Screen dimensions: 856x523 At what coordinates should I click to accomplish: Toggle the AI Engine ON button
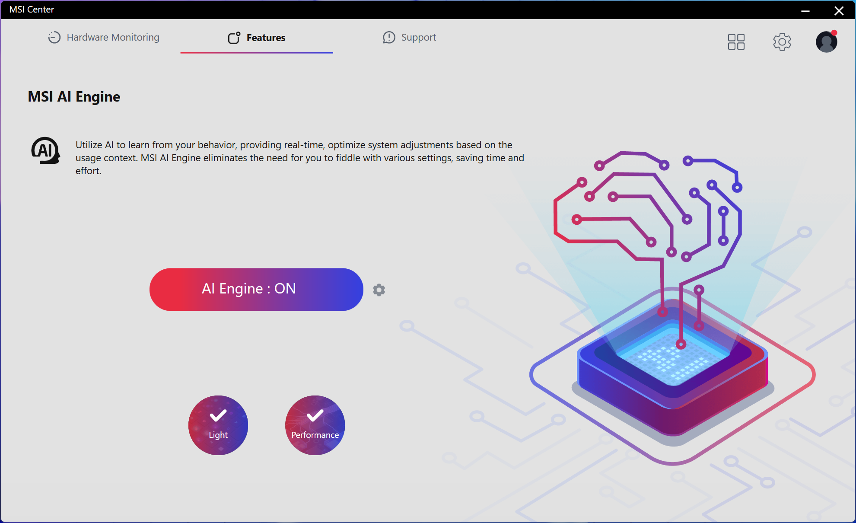(x=256, y=289)
